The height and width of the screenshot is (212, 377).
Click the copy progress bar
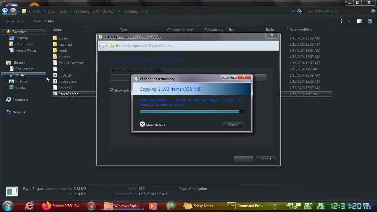192,112
